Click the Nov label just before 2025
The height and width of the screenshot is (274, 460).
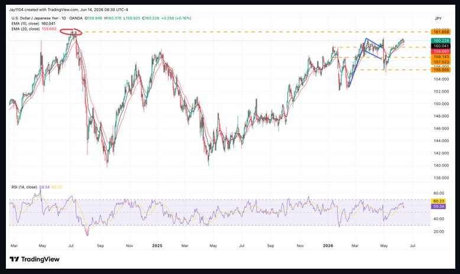point(129,246)
